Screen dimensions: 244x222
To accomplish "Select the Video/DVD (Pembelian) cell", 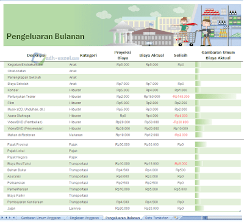I will (25, 122).
